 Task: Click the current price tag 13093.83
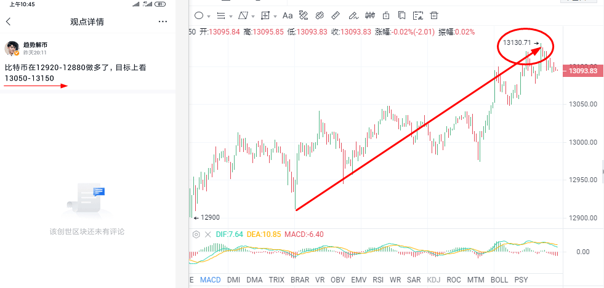pos(582,71)
